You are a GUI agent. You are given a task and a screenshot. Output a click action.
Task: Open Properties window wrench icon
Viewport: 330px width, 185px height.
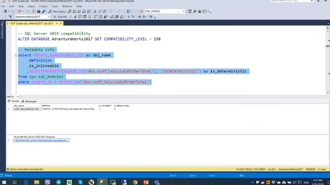(195, 11)
